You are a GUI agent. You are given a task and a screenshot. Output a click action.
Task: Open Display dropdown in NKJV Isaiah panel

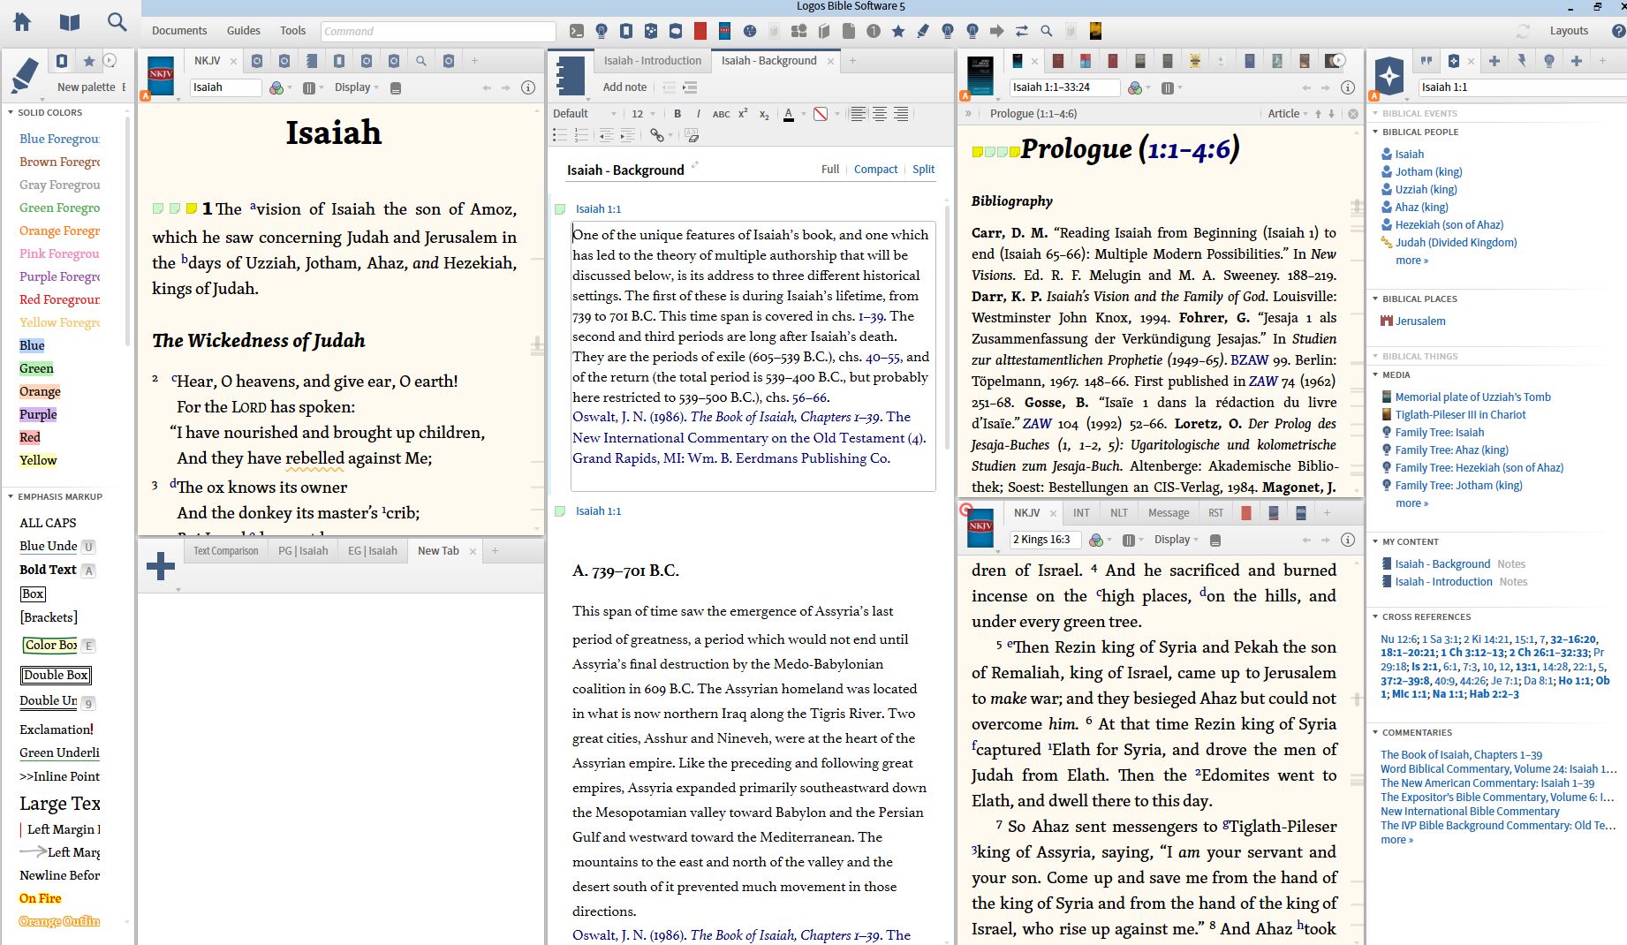click(x=357, y=87)
